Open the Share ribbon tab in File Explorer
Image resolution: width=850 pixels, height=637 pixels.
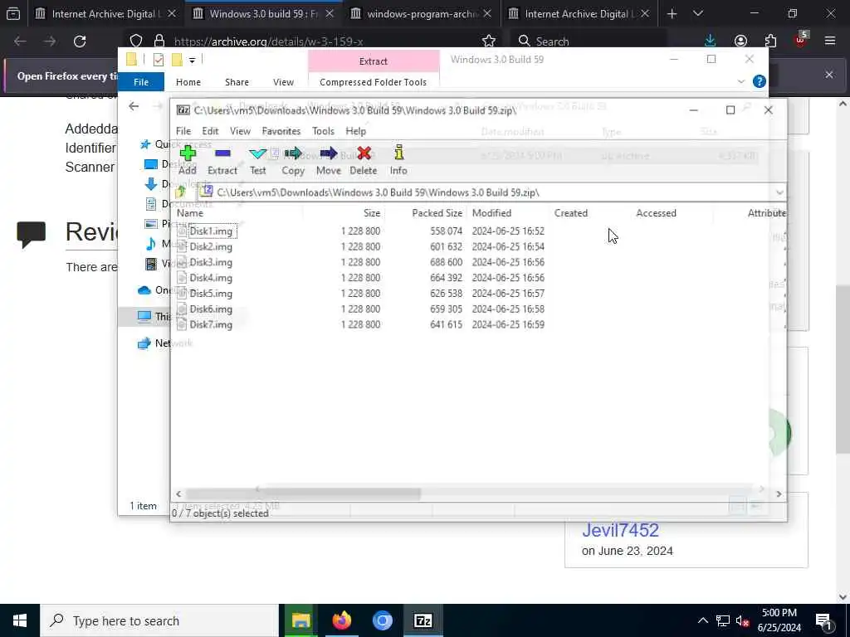tap(237, 82)
